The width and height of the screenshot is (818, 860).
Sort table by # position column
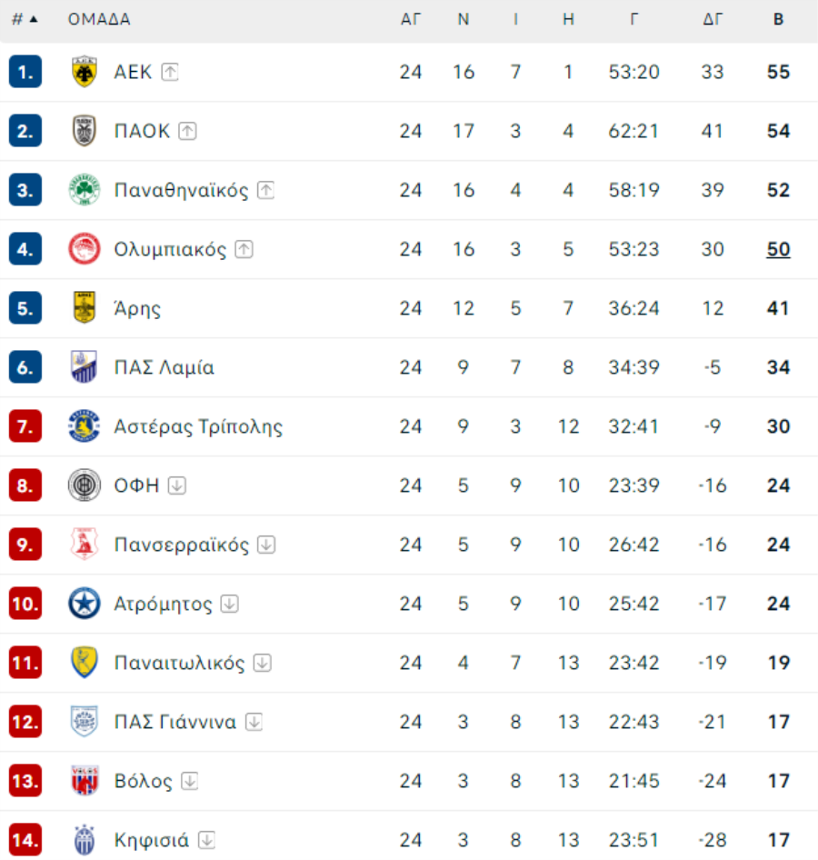tap(25, 20)
